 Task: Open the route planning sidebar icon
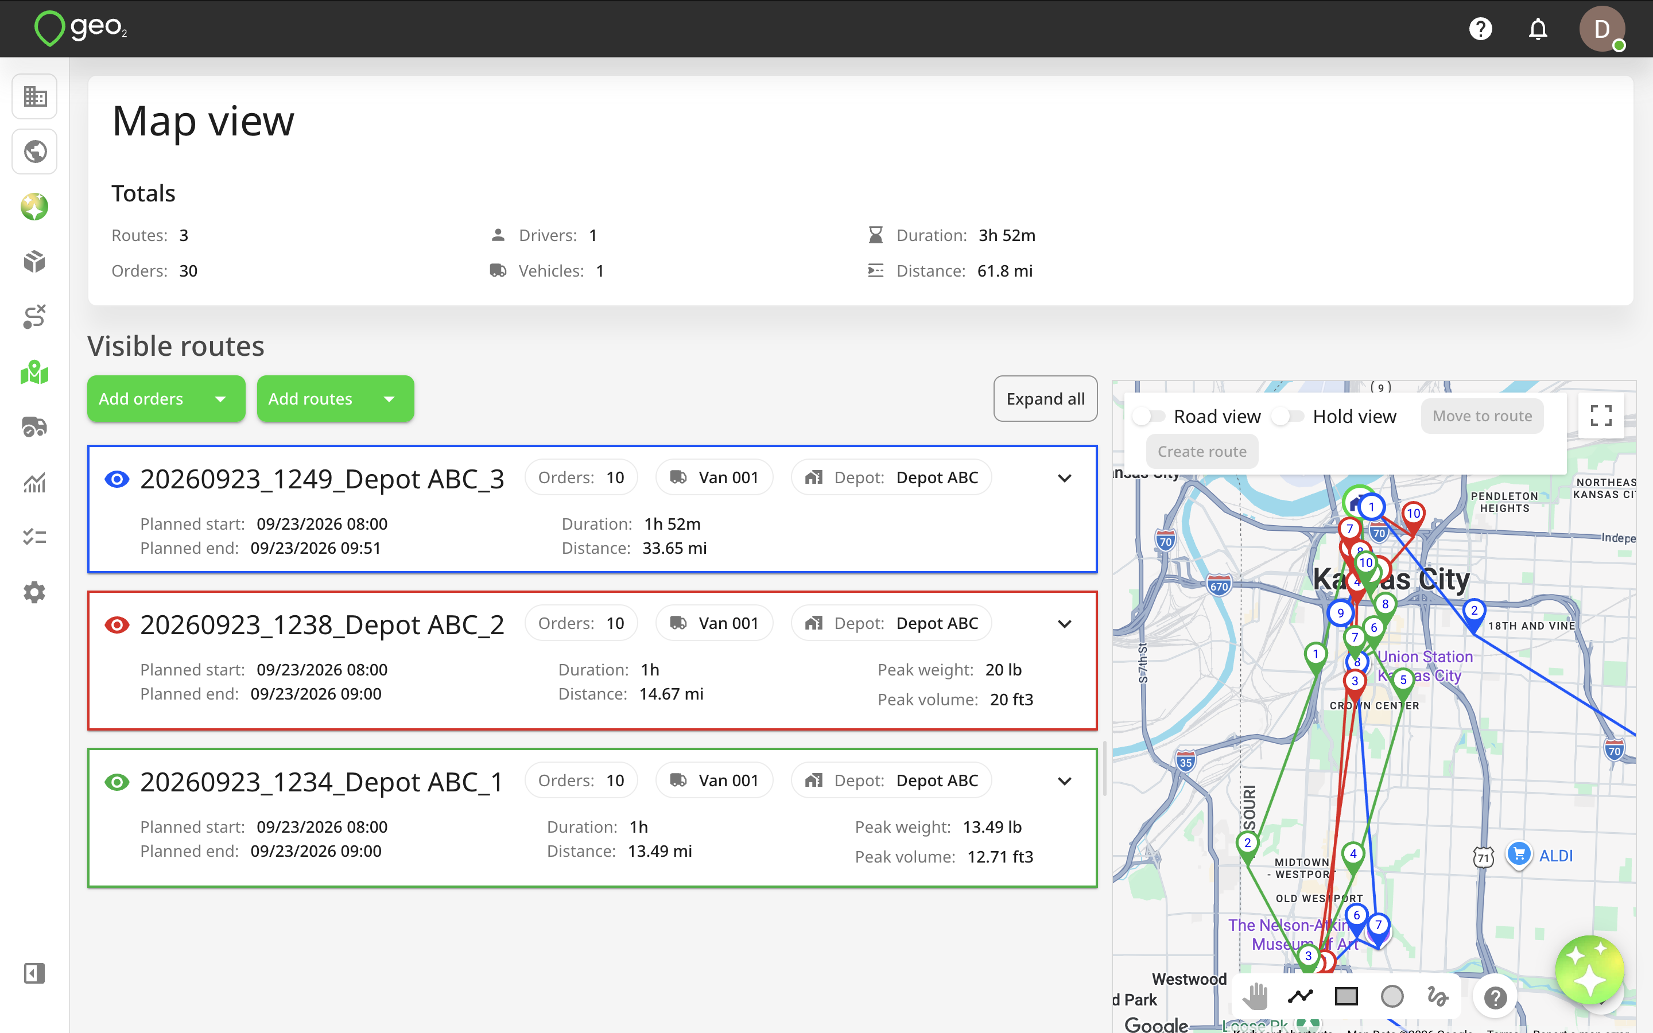coord(35,317)
